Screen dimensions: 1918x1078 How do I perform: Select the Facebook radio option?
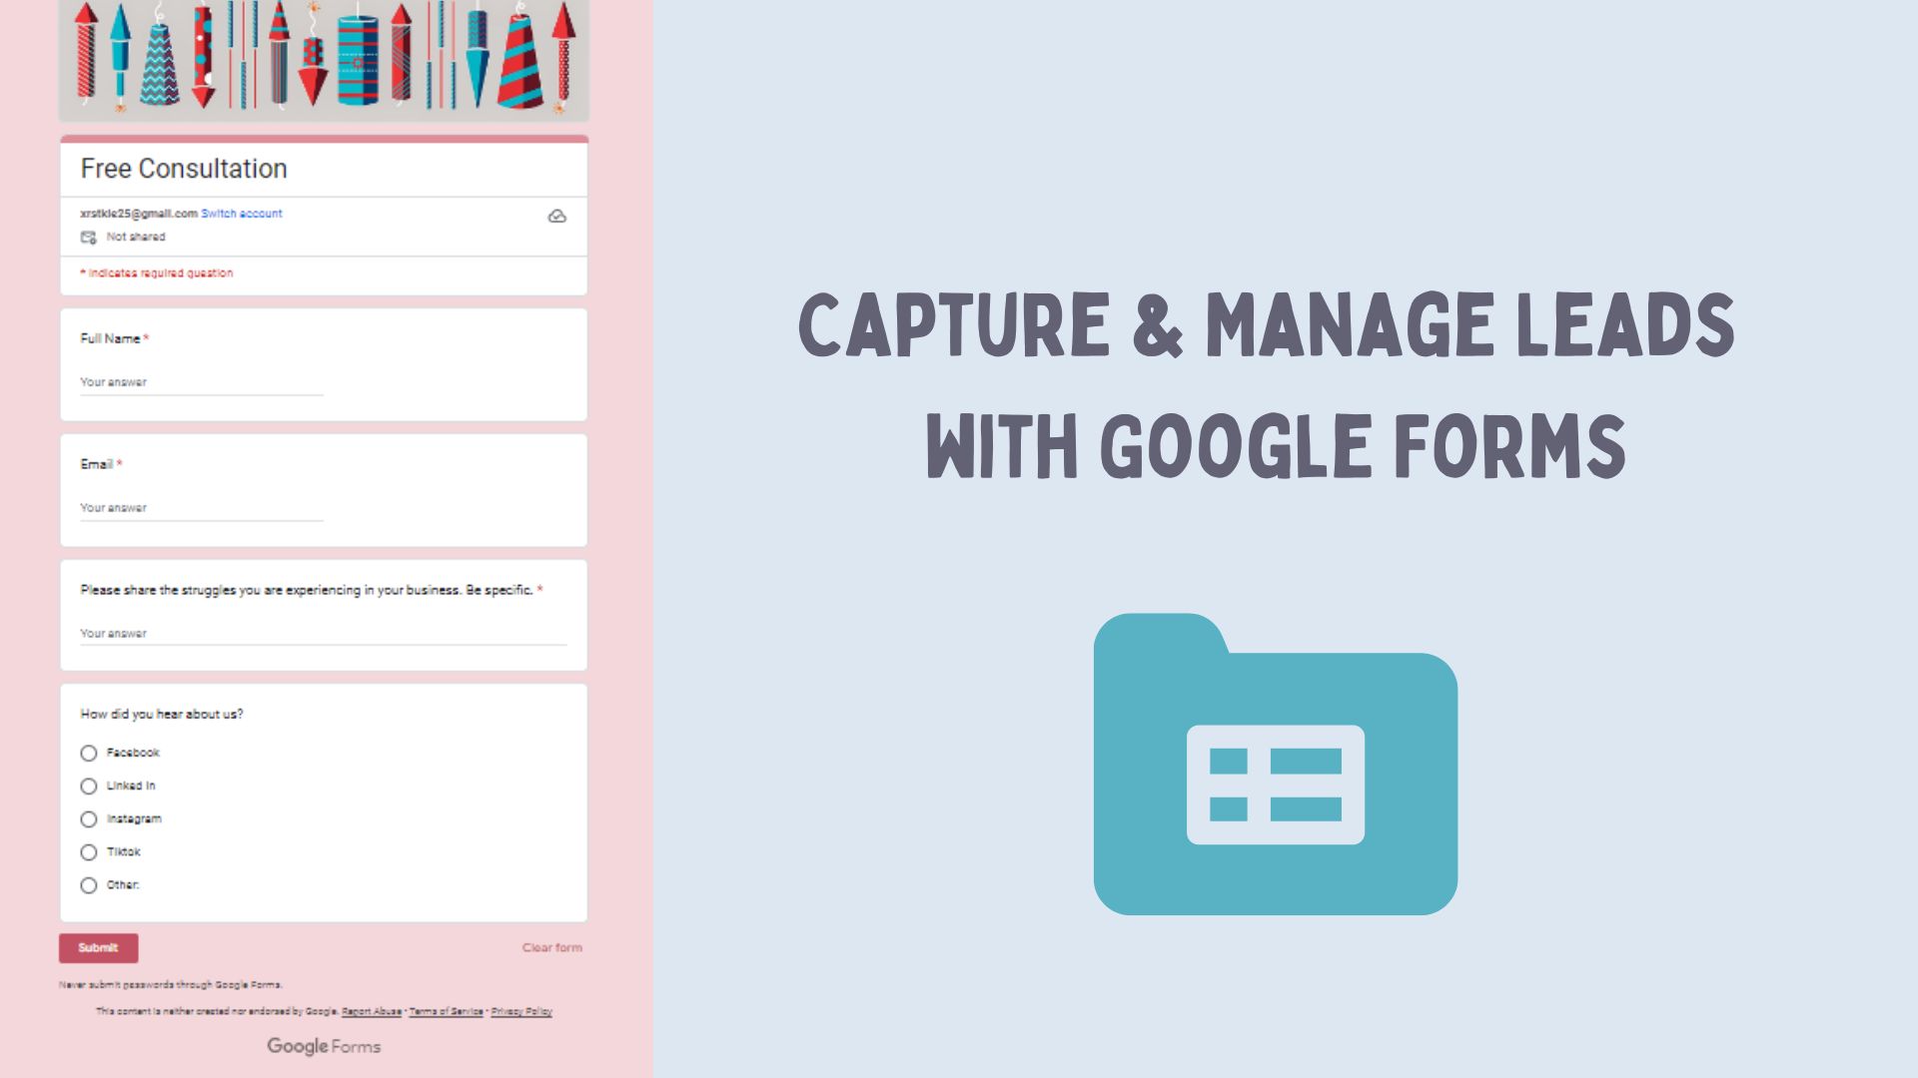(x=89, y=754)
